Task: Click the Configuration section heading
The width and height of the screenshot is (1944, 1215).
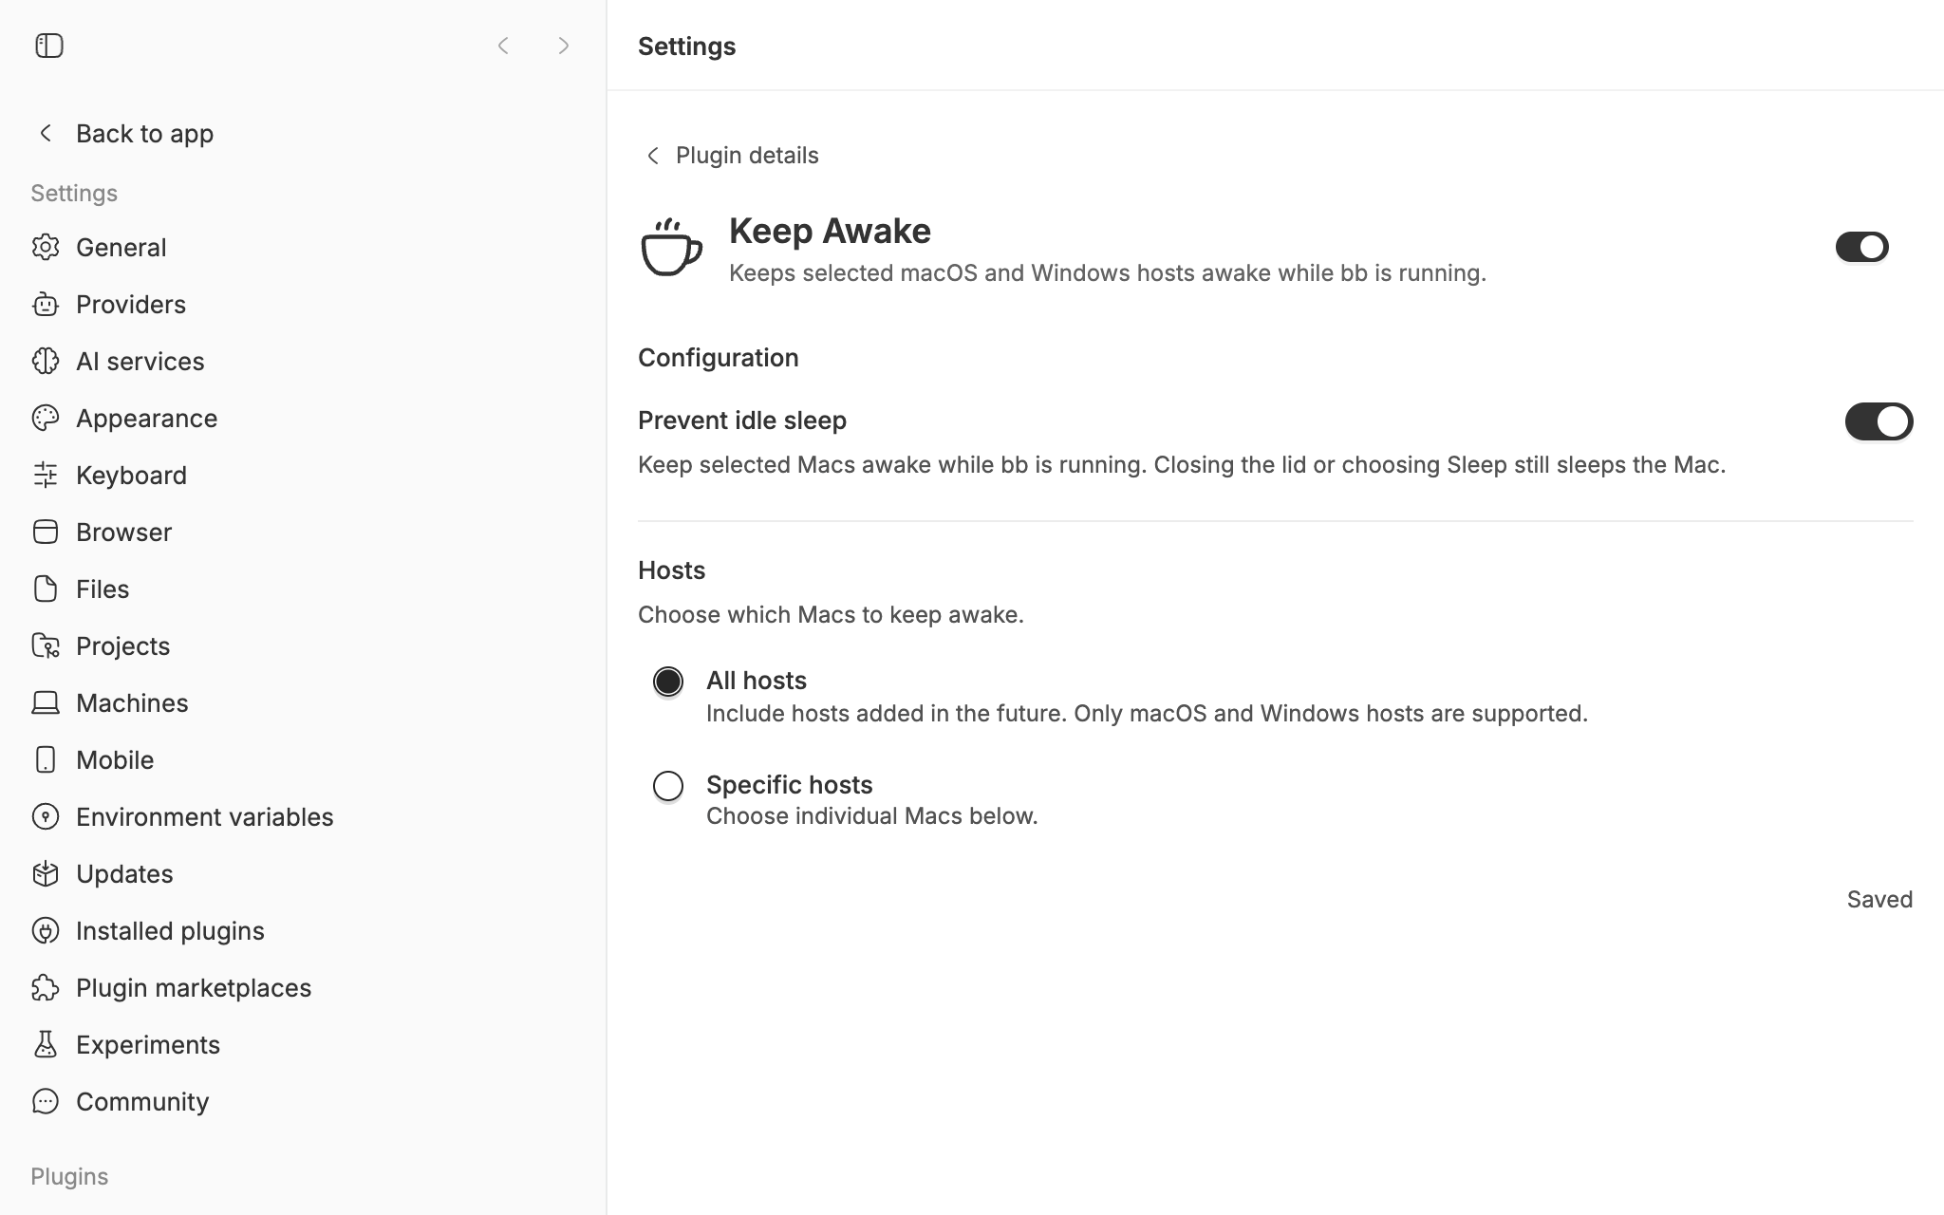Action: tap(718, 358)
